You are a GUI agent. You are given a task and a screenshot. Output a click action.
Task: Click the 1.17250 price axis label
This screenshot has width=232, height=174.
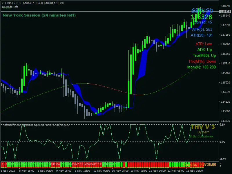pyautogui.click(x=225, y=35)
